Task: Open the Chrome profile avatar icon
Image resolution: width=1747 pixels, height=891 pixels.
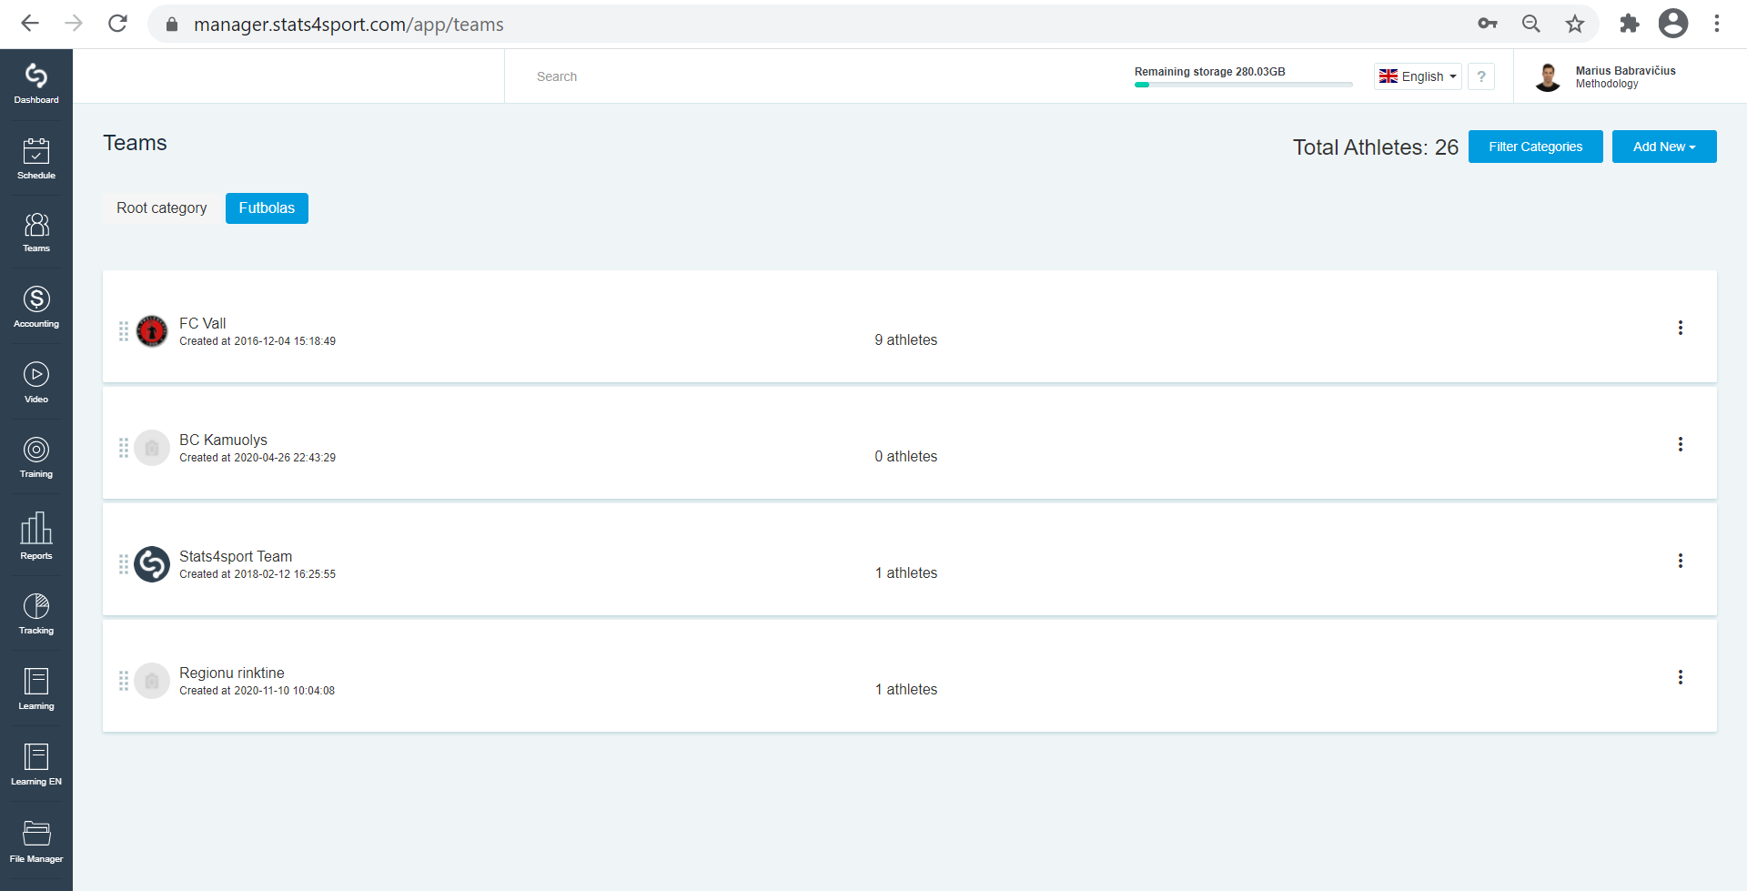Action: pos(1673,24)
